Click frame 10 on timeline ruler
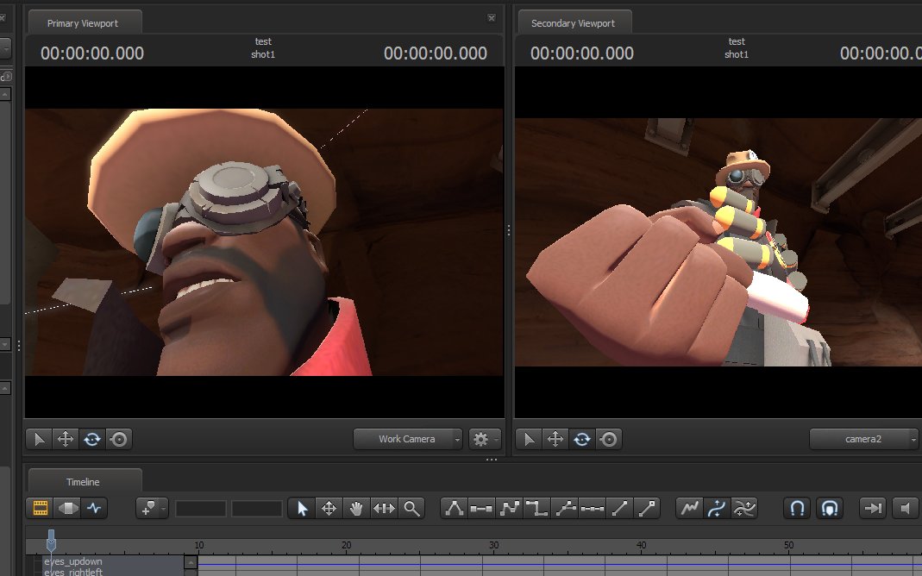This screenshot has width=922, height=576. 199,546
